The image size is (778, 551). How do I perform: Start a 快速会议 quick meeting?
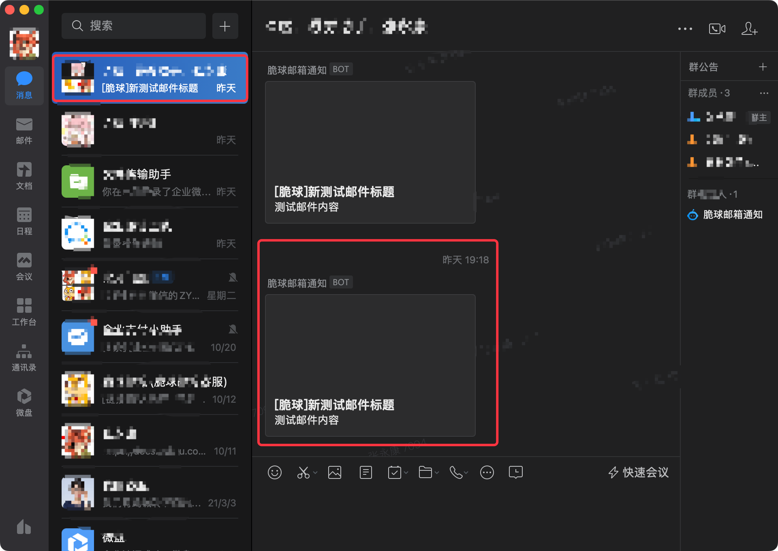pyautogui.click(x=639, y=472)
